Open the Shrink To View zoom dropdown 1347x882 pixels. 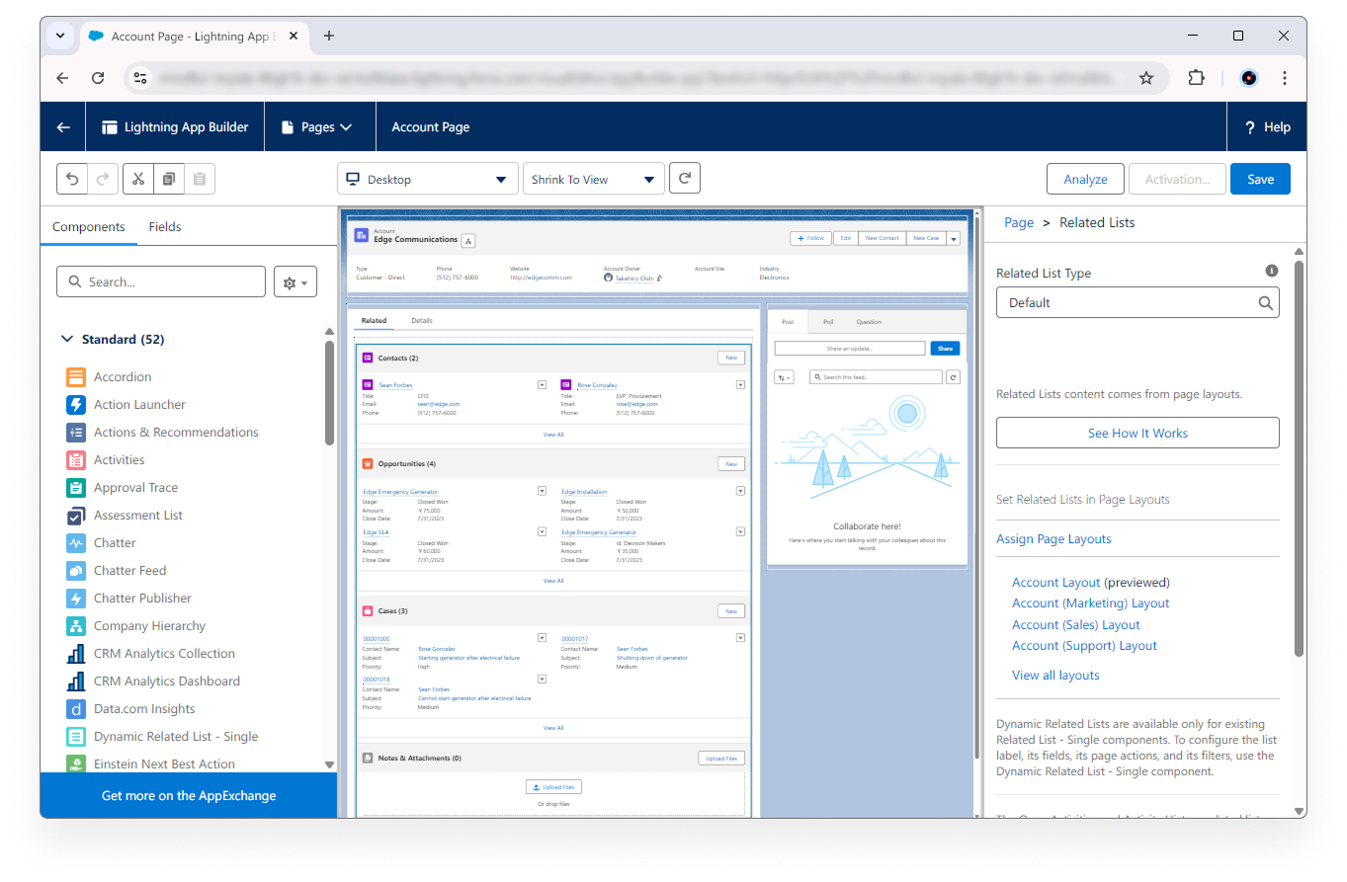click(593, 179)
